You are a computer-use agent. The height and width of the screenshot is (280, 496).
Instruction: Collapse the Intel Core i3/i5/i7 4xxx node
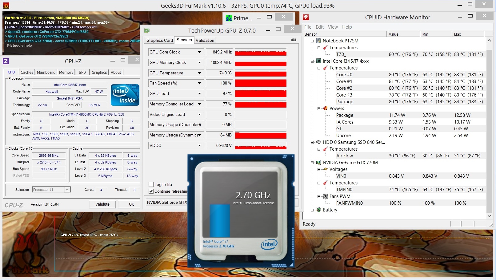click(312, 61)
